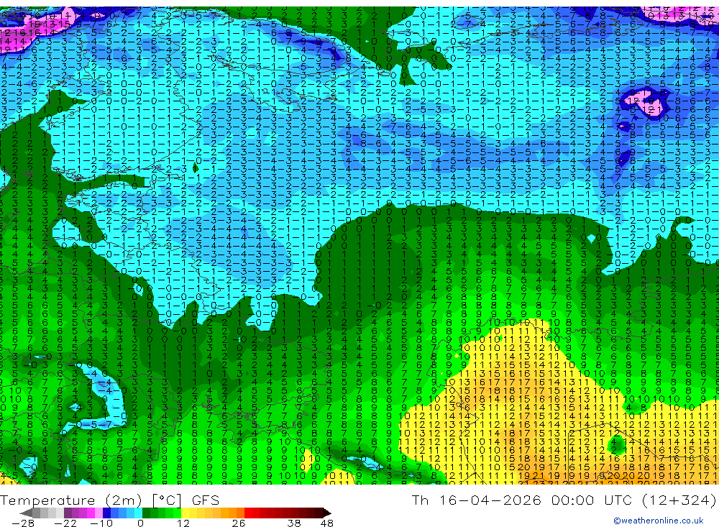Click the 26 legend value
The image size is (719, 527).
point(239,523)
